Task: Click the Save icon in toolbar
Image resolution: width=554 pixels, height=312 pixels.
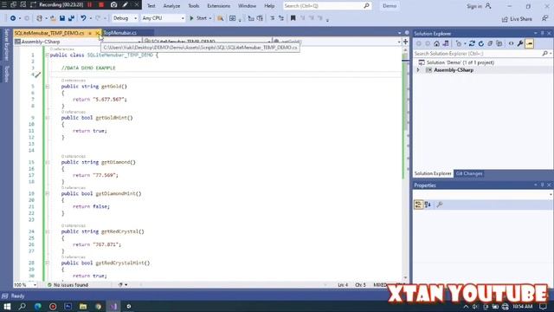Action: coord(62,18)
